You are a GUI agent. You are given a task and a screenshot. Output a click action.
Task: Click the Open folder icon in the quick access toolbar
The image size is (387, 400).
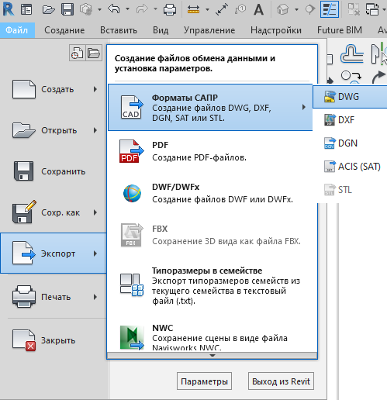pos(49,10)
